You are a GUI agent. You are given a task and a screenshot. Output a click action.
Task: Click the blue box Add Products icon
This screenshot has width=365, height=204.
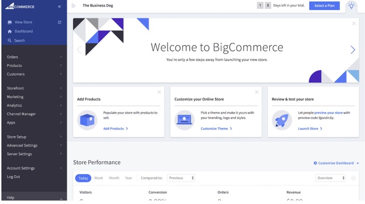point(87,120)
